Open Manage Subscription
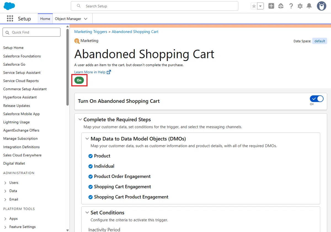Screen dimensions: 331x232 point(20,139)
